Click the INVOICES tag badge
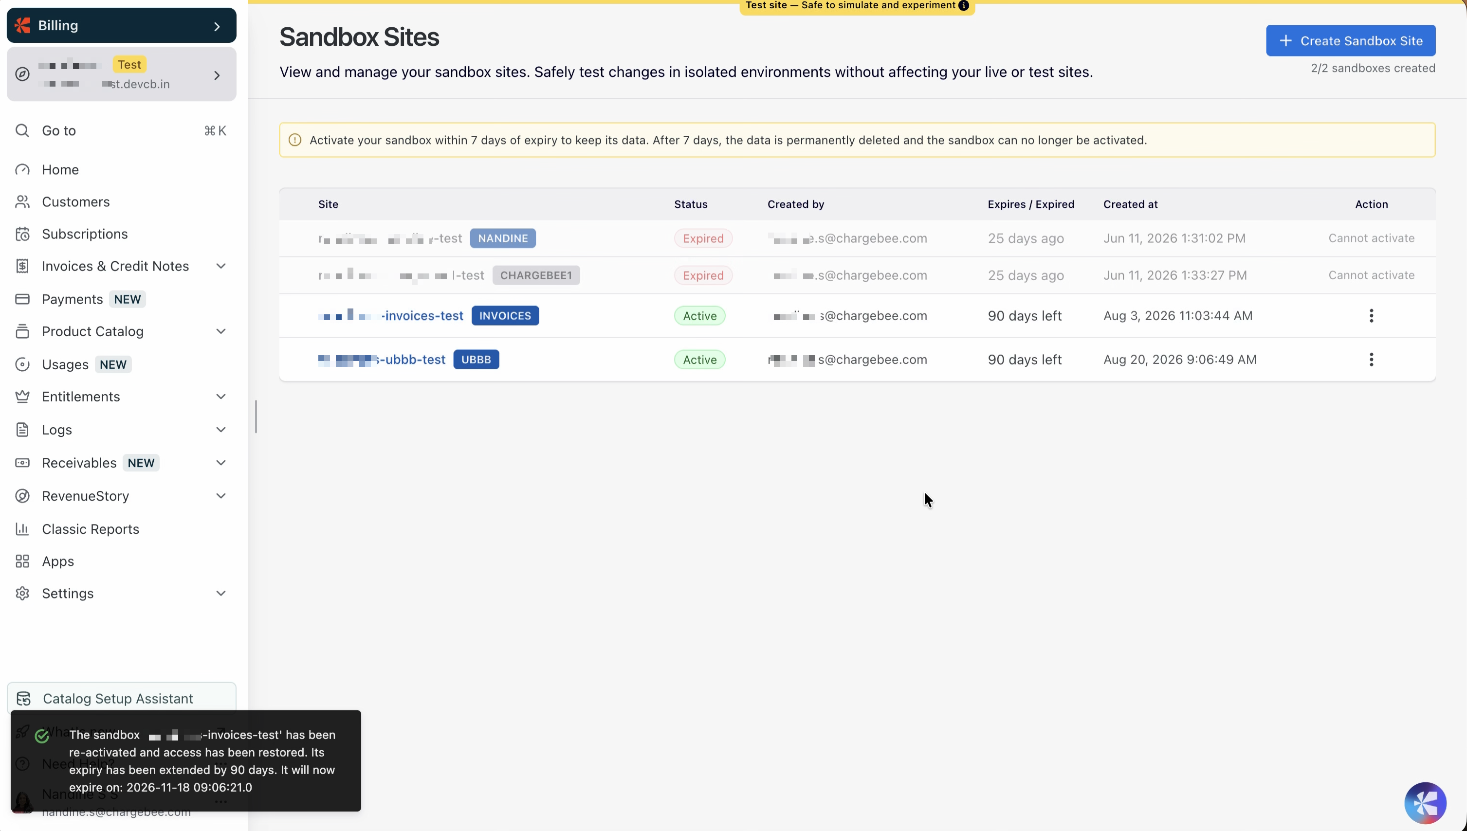Image resolution: width=1467 pixels, height=831 pixels. click(505, 316)
